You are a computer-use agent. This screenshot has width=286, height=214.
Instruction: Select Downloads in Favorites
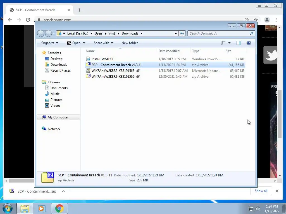tap(59, 65)
